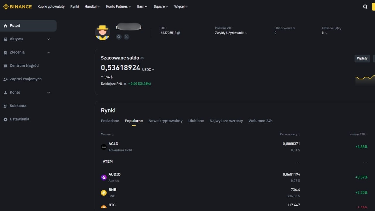The image size is (375, 211).
Task: Click the BNB price 736,4
Action: [295, 190]
